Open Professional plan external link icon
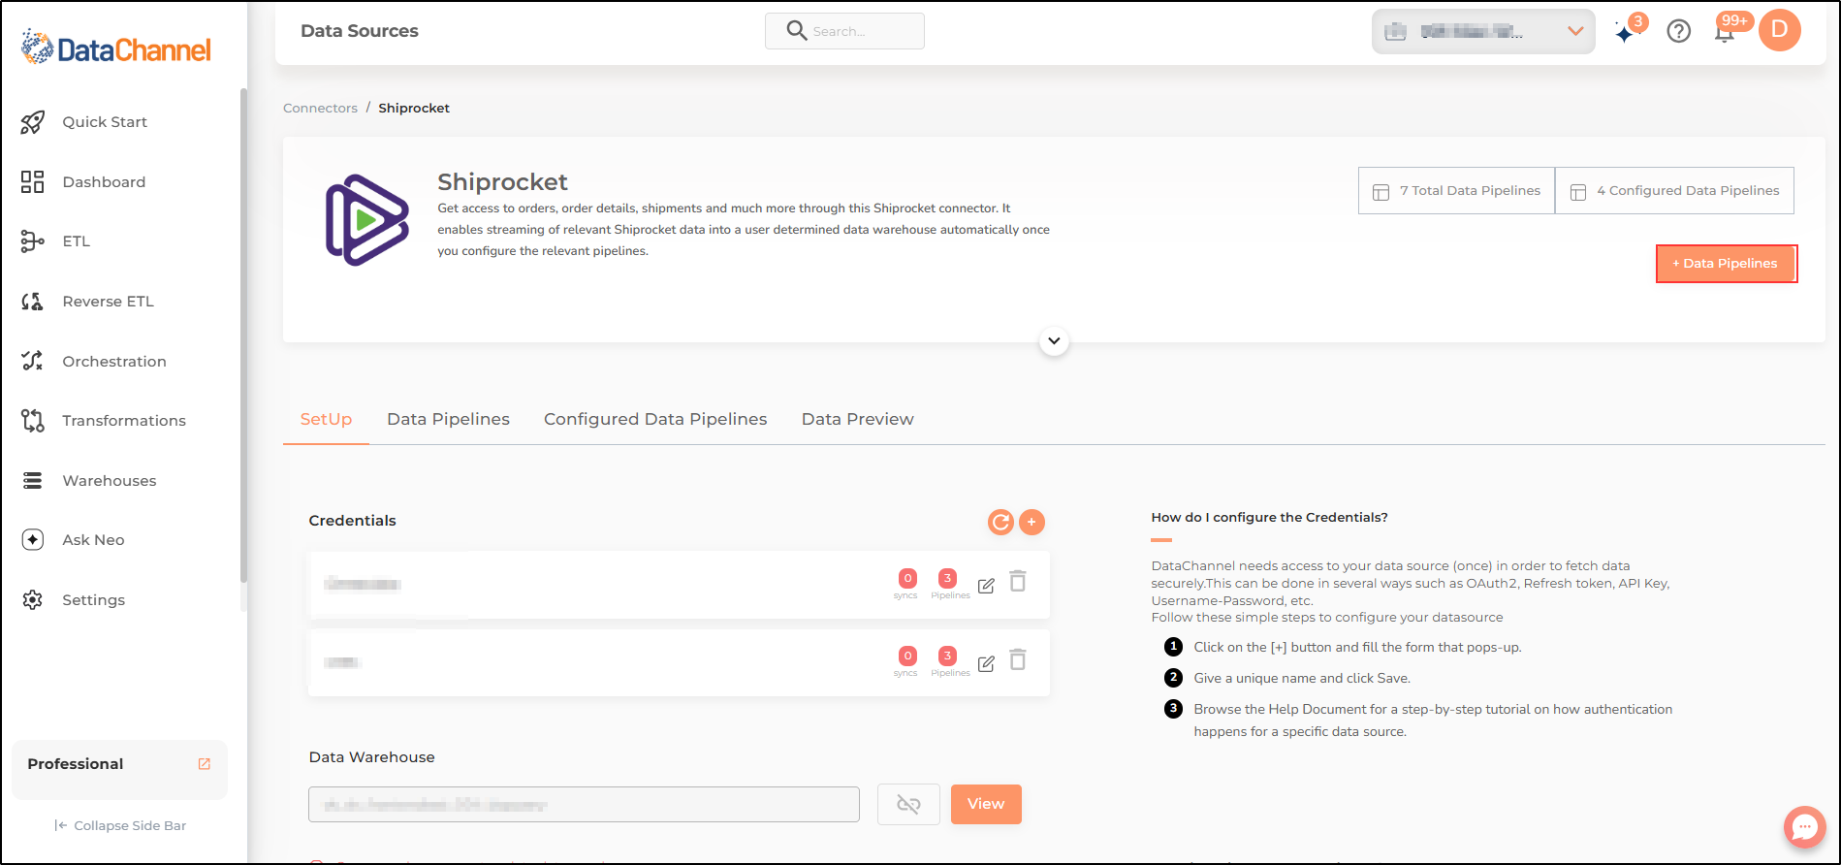 (x=205, y=764)
